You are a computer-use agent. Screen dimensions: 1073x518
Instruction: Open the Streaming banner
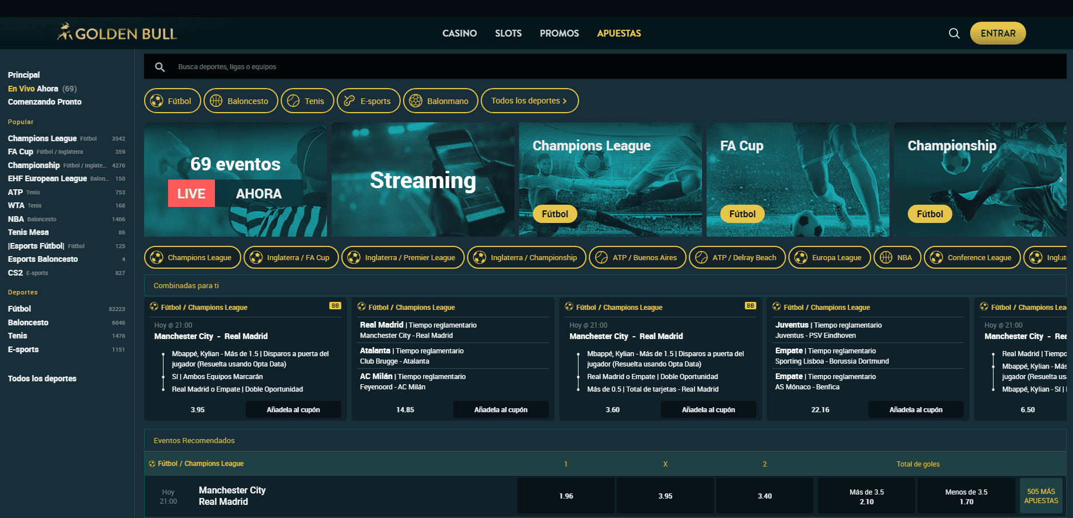423,180
